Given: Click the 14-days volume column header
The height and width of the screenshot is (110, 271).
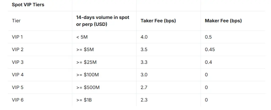Looking at the screenshot, I should 103,21.
